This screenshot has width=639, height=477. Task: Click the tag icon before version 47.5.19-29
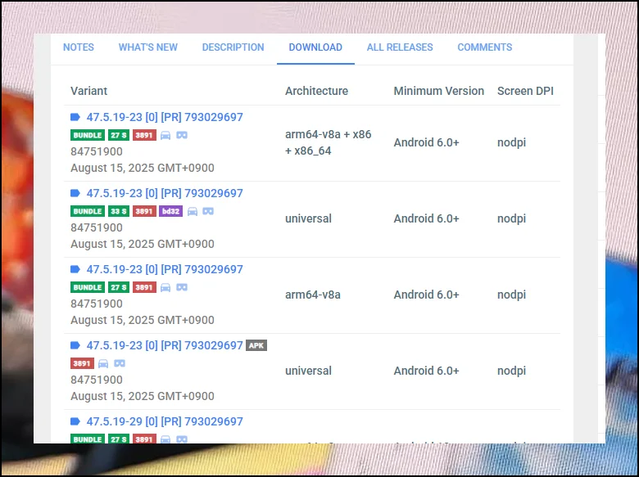click(x=75, y=421)
